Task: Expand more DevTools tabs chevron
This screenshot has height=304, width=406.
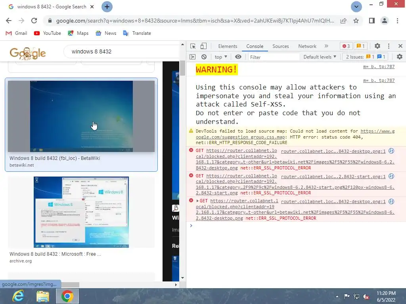Action: 326,46
